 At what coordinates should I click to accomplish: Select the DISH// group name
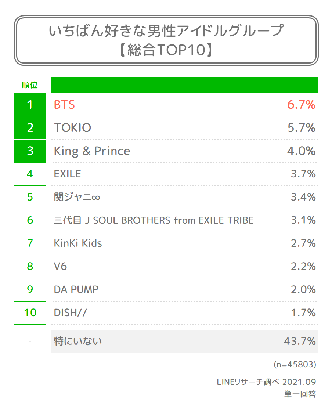coord(71,313)
